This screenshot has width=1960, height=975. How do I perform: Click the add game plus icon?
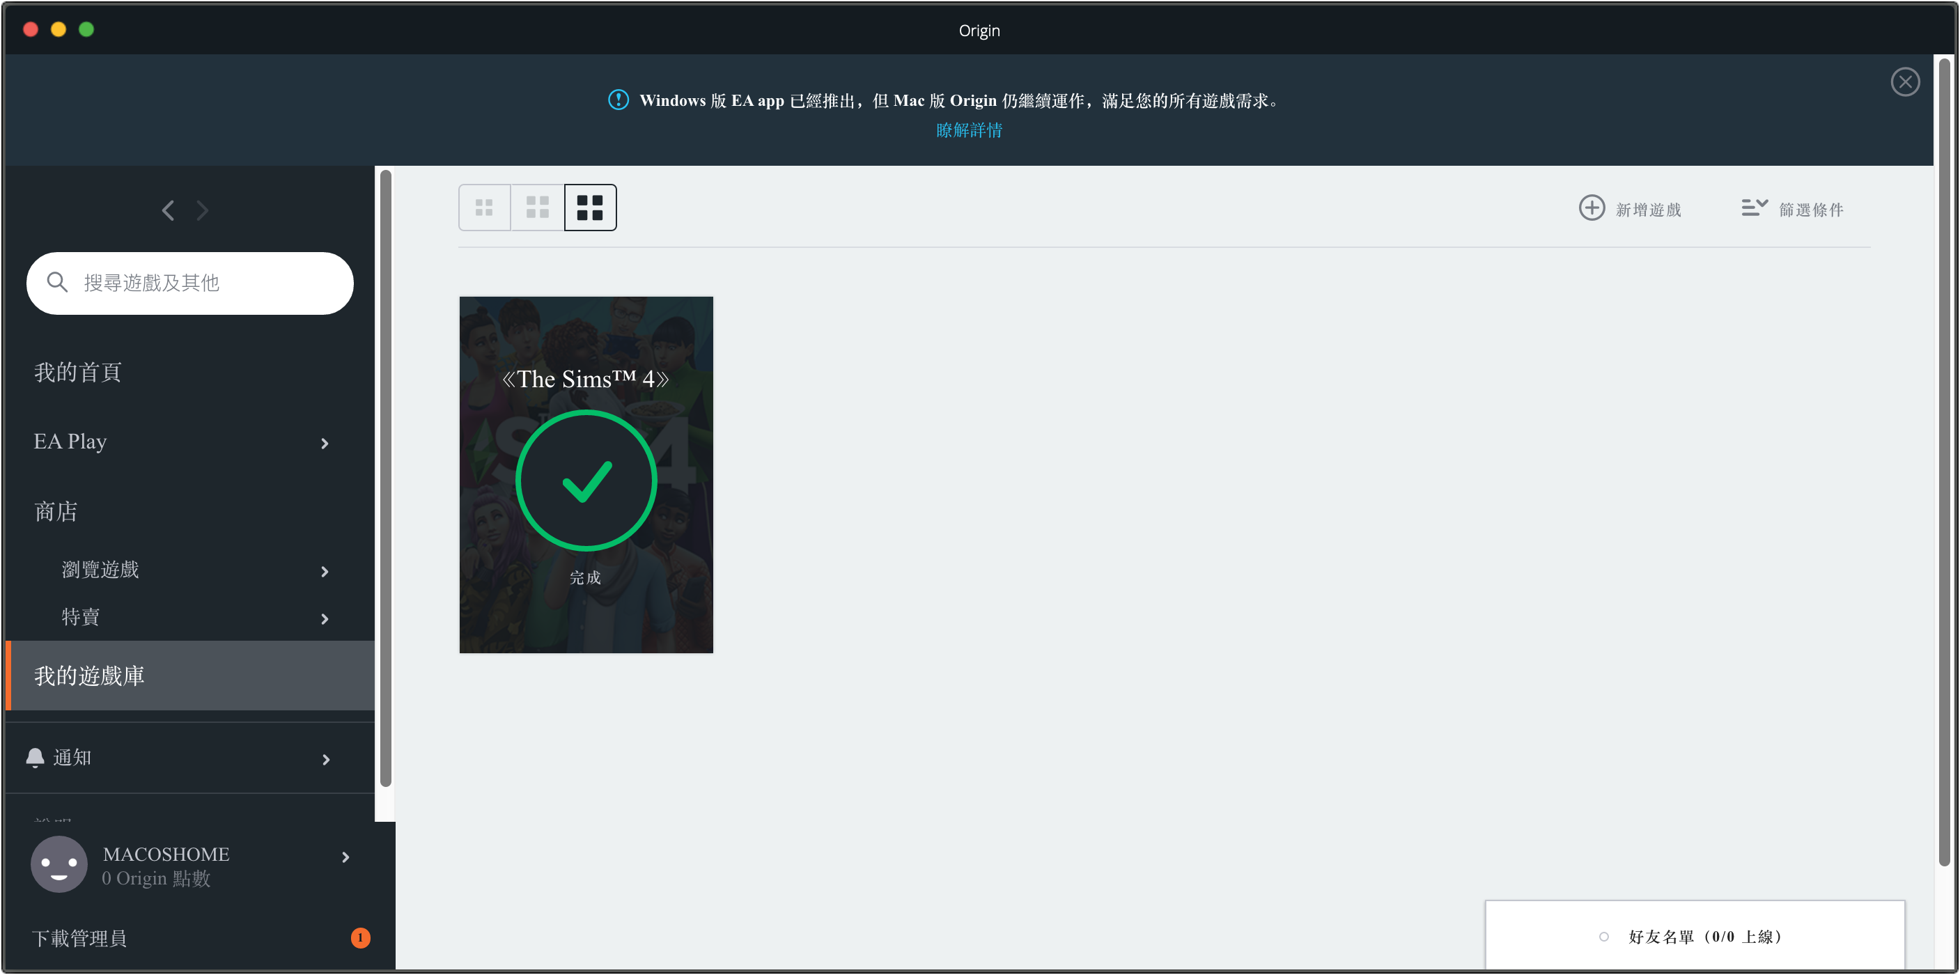(x=1592, y=208)
